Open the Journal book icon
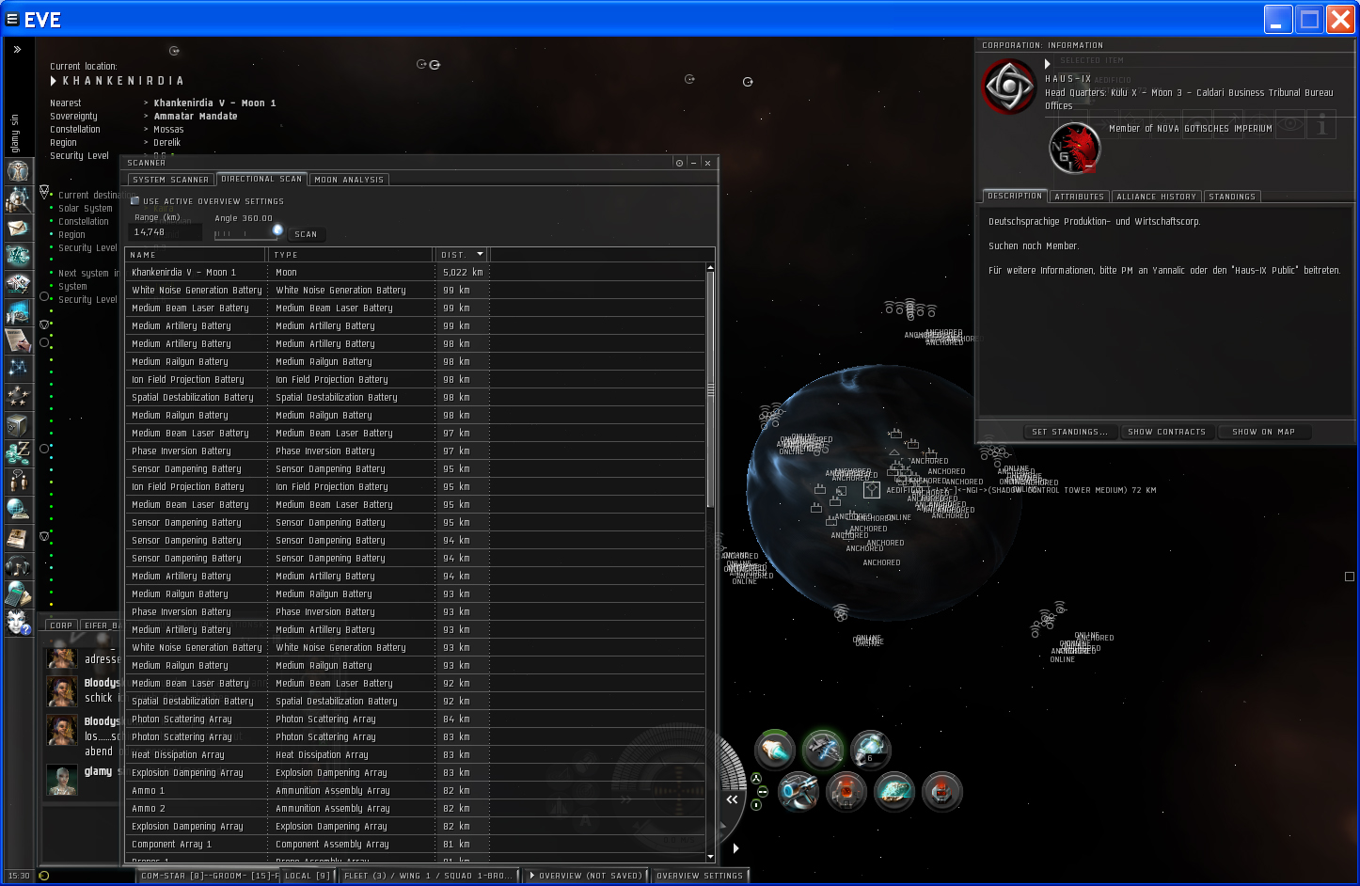This screenshot has width=1360, height=886. 18,537
